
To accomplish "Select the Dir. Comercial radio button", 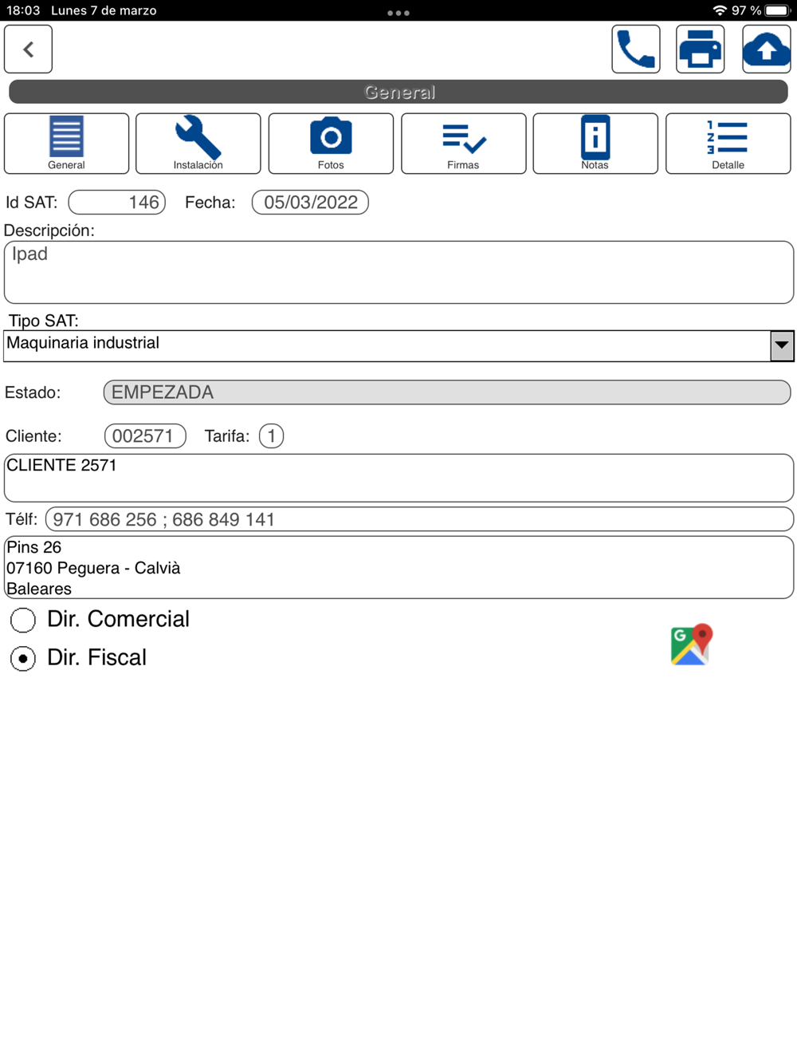I will (x=23, y=620).
